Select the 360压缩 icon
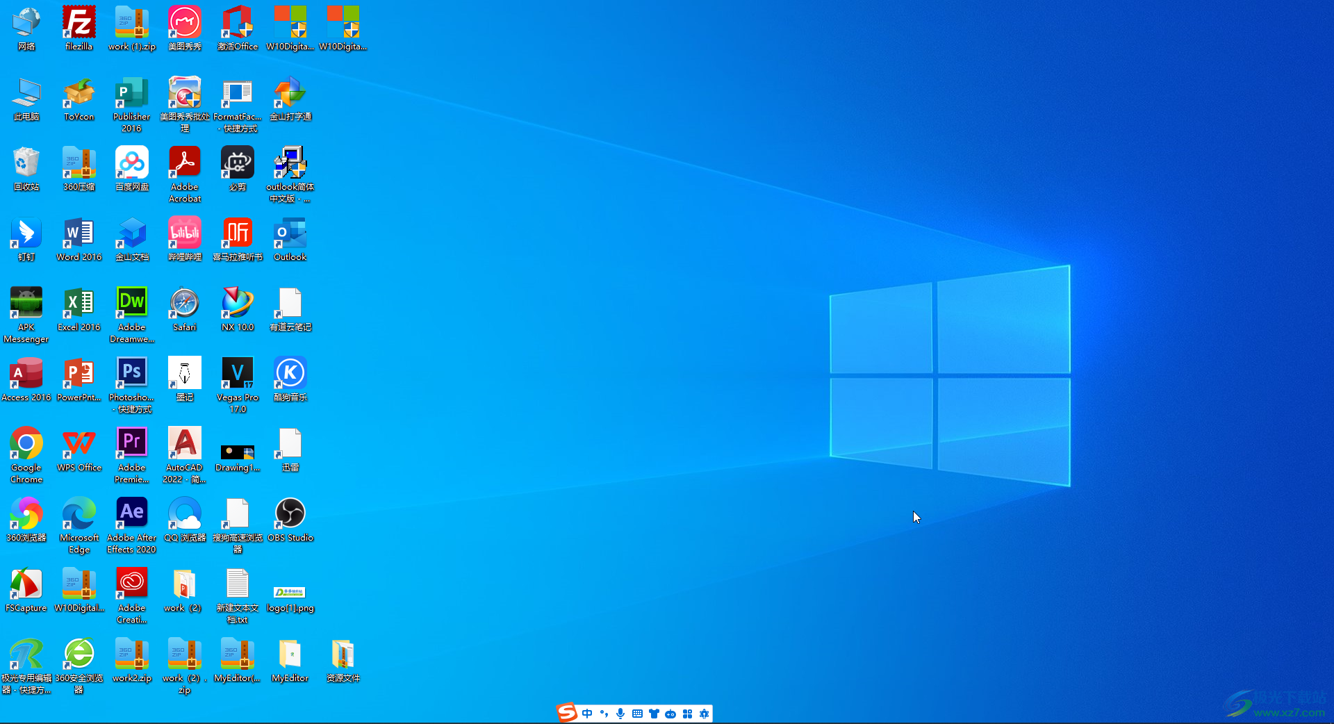 [79, 163]
